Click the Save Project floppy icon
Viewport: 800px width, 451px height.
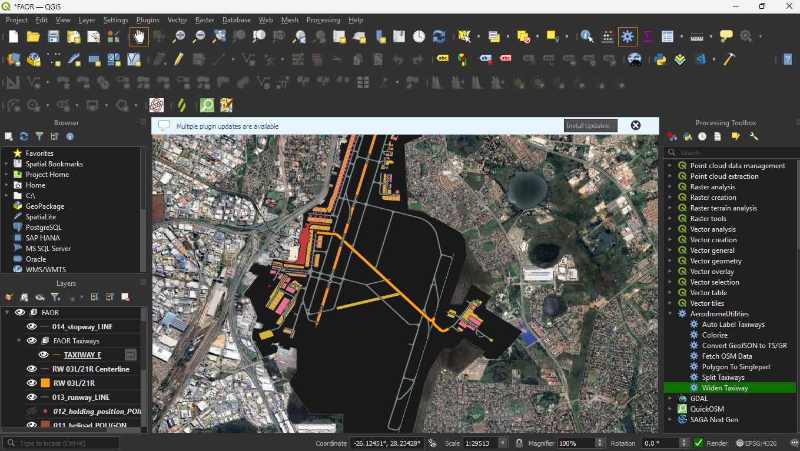click(x=54, y=36)
